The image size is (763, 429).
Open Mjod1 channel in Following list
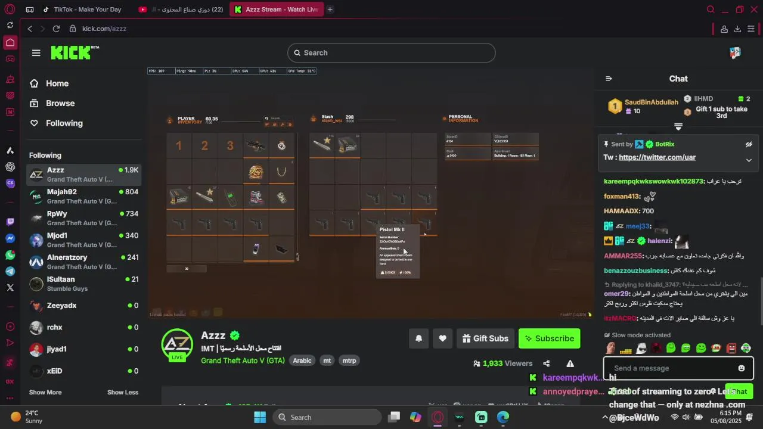point(83,240)
